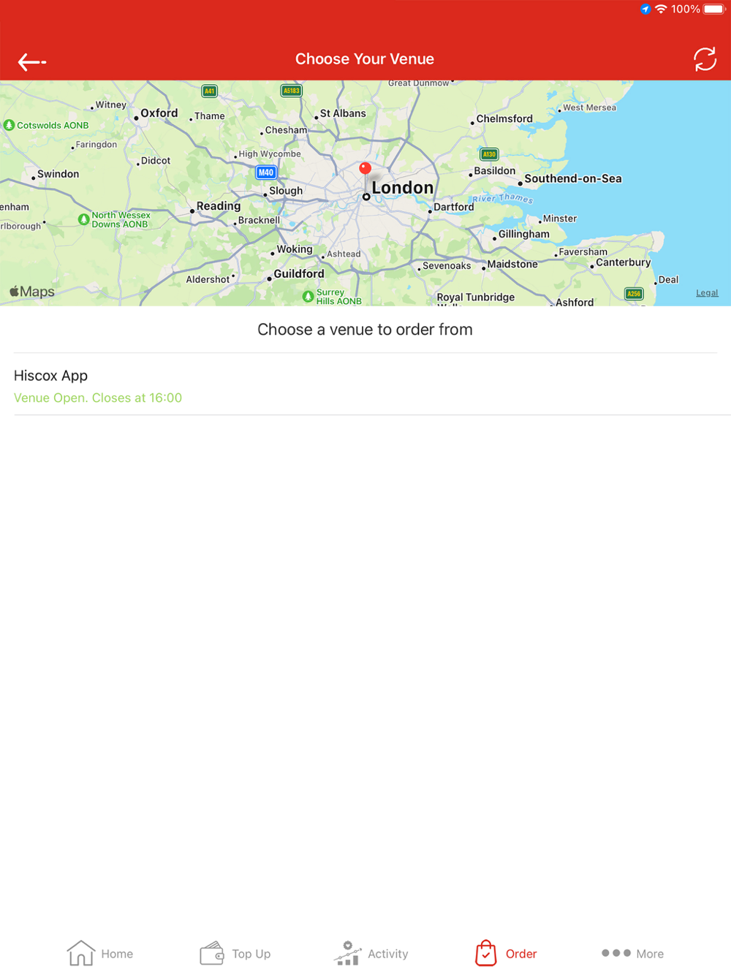Click the Apple Maps logo
Viewport: 731px width, 975px height.
coord(32,292)
